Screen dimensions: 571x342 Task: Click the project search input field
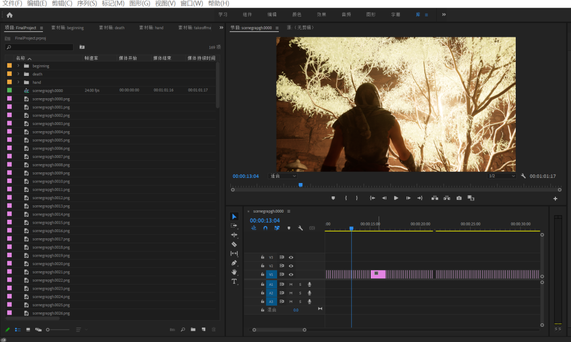40,47
